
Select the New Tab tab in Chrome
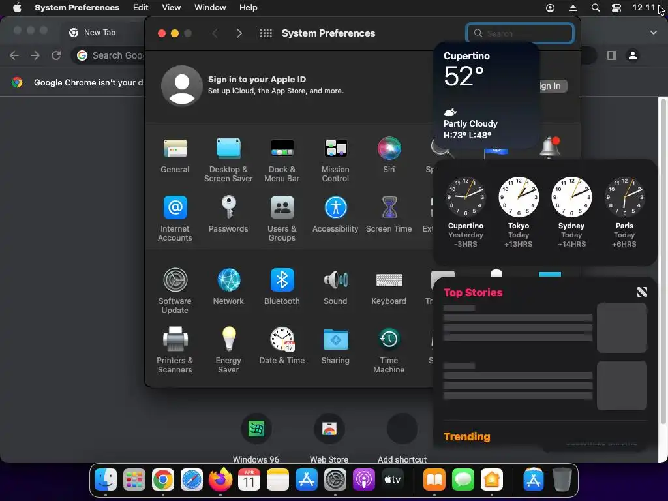click(100, 33)
